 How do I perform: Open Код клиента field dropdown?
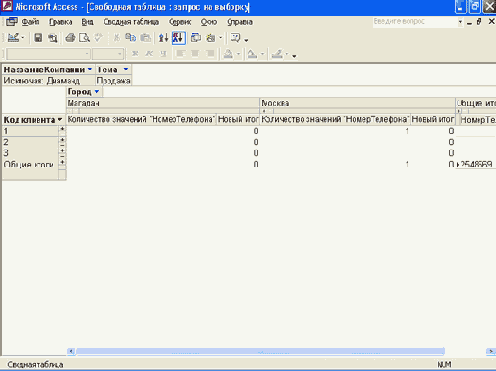(x=60, y=119)
